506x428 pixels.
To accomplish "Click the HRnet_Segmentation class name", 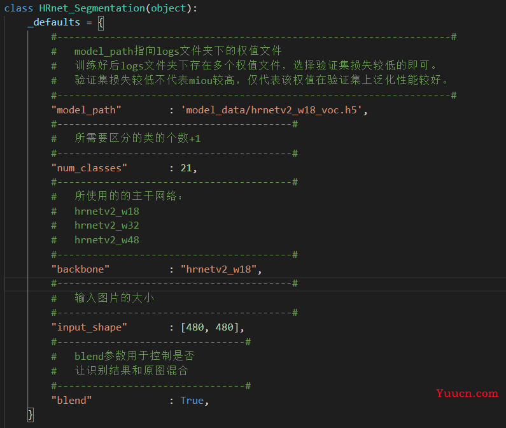I will coord(92,8).
